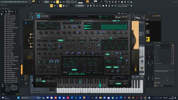The width and height of the screenshot is (178, 100).
Task: Click the ANA 2 preset name display
Action: (x=83, y=16)
